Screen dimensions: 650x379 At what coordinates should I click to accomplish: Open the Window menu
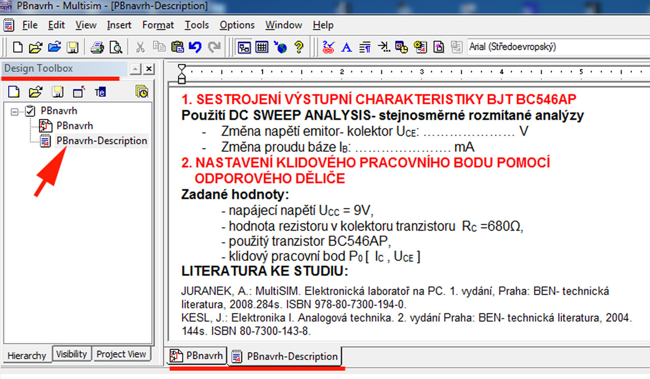coord(283,25)
